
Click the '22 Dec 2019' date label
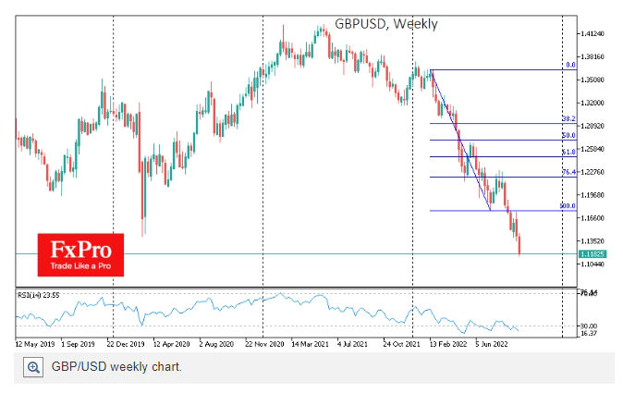(x=126, y=344)
